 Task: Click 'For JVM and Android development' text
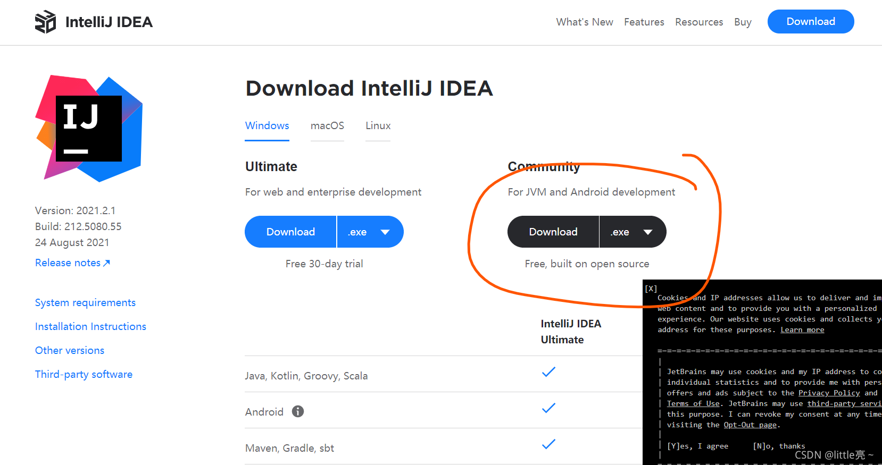click(x=592, y=192)
